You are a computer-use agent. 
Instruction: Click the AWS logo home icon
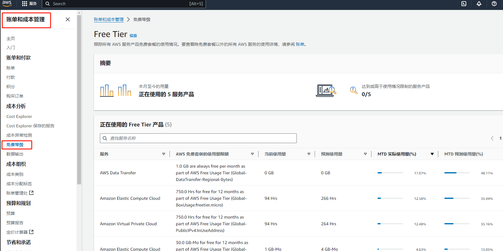point(7,3)
